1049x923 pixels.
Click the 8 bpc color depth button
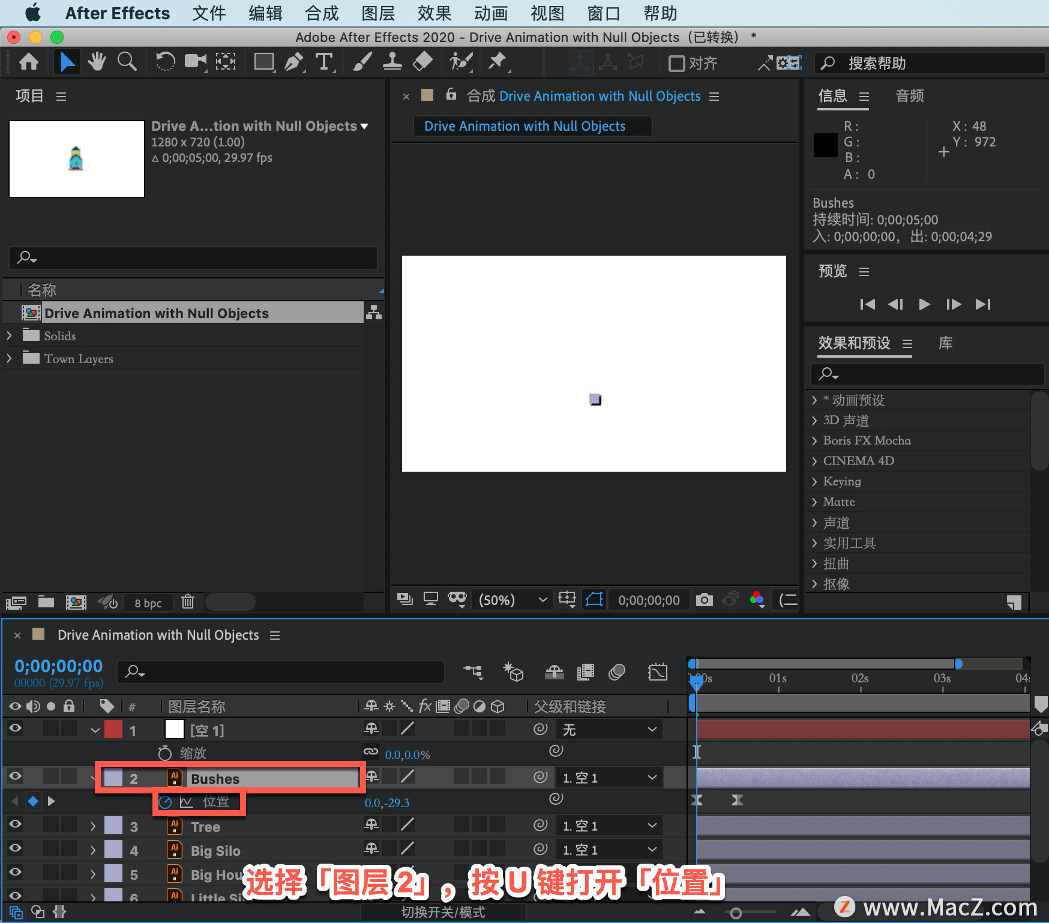[148, 603]
